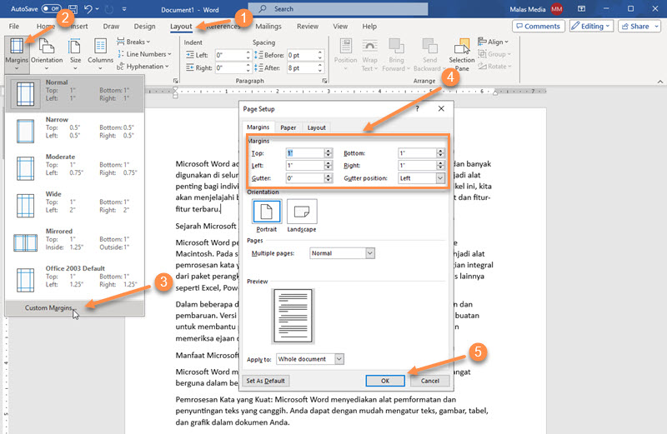Switch to the Review tab
This screenshot has width=667, height=434.
tap(308, 26)
